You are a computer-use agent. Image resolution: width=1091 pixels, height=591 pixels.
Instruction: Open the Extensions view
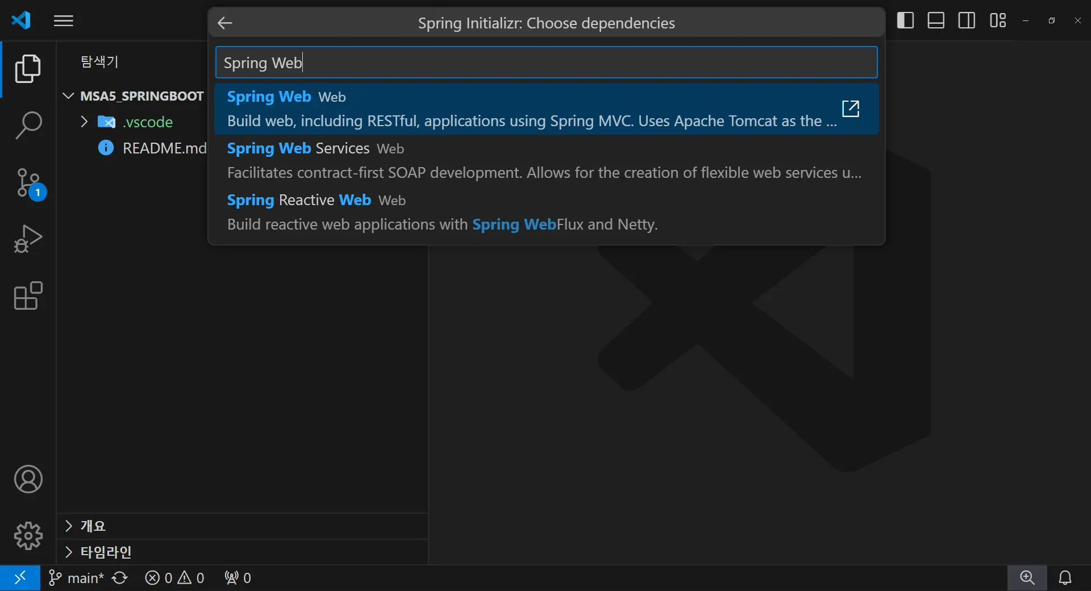[28, 295]
